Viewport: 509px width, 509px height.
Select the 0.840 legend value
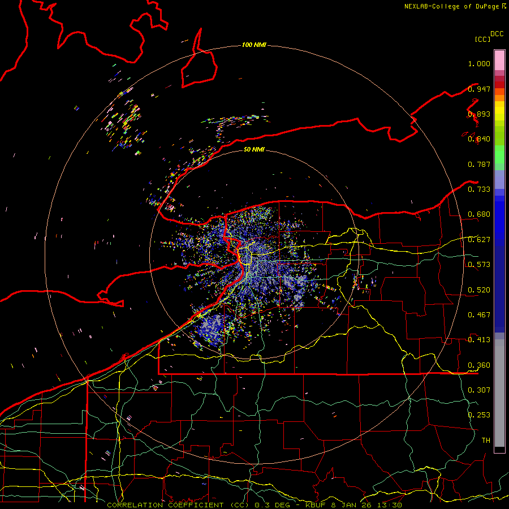coord(479,139)
